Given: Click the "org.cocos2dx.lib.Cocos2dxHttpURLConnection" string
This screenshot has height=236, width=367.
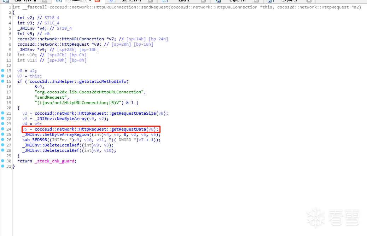Looking at the screenshot, I should (x=89, y=92).
